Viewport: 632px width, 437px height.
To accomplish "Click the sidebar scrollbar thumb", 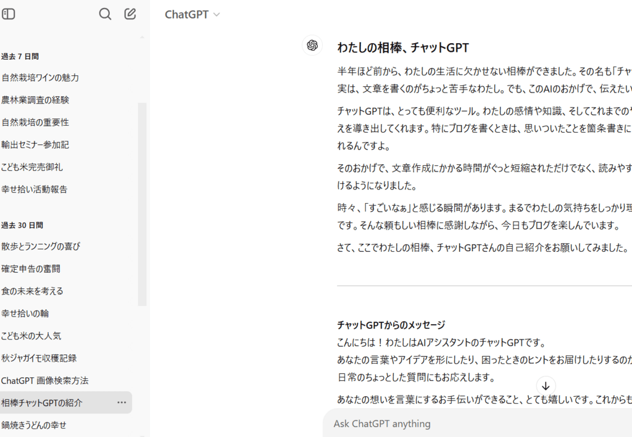I will (x=142, y=204).
